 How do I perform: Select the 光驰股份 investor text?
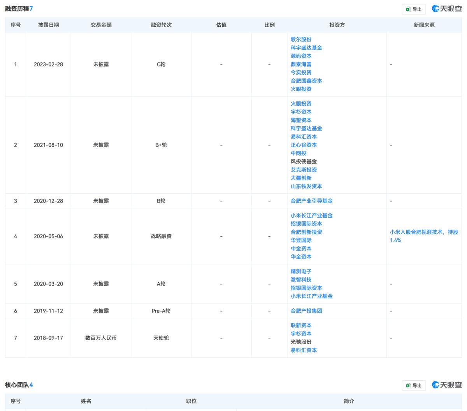point(301,342)
